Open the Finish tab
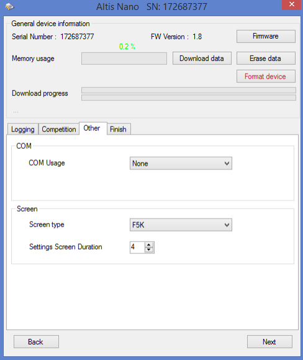 119,130
